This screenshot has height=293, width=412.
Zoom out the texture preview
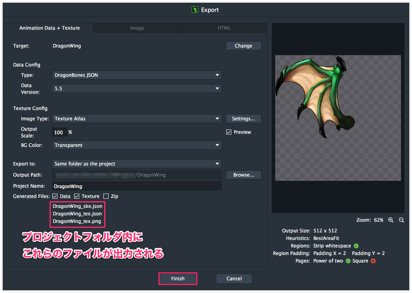tap(401, 220)
